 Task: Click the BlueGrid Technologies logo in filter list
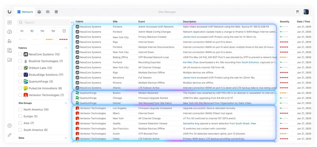[x=26, y=61]
